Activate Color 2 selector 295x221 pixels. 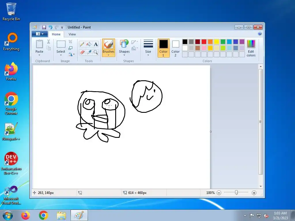coord(175,48)
